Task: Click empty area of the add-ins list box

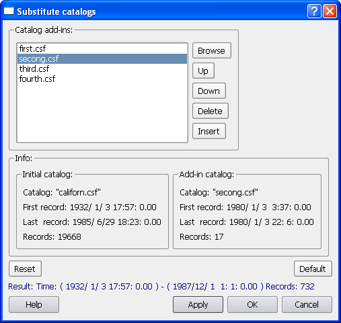Action: (x=102, y=113)
